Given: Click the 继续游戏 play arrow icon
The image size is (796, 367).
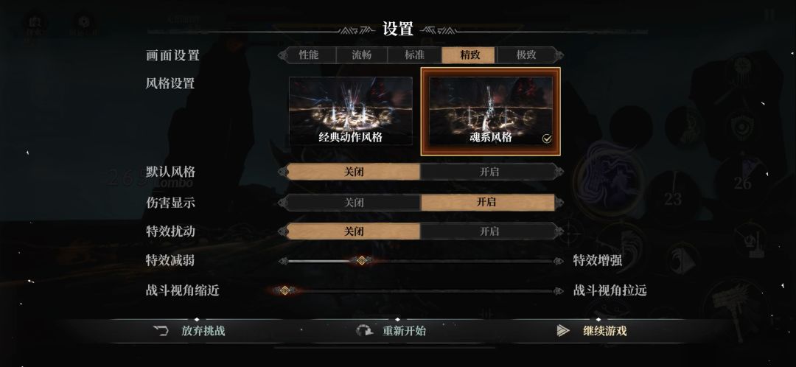Looking at the screenshot, I should [563, 331].
